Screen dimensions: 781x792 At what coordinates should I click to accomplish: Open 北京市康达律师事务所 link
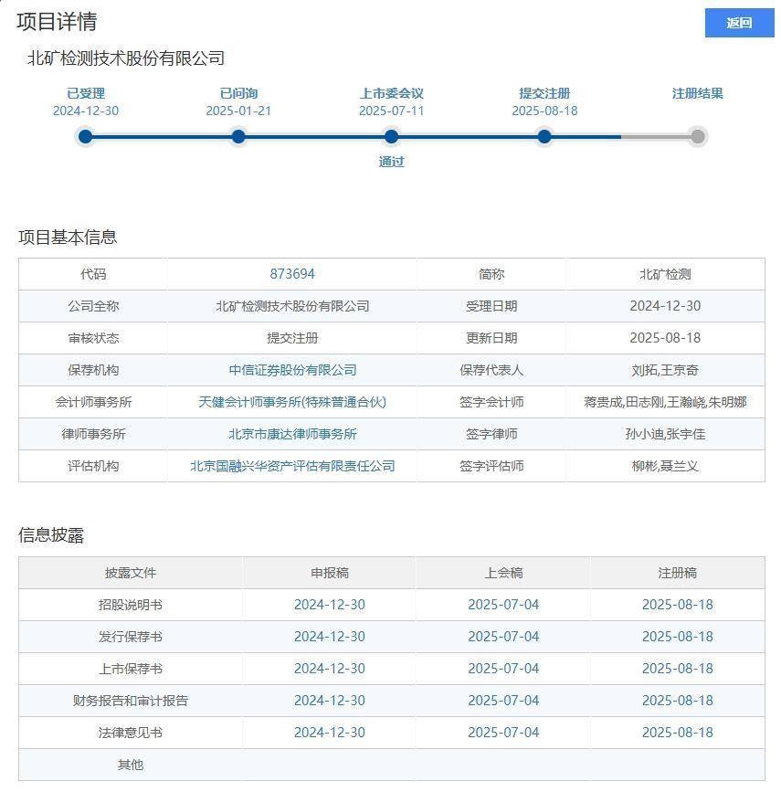coord(292,434)
